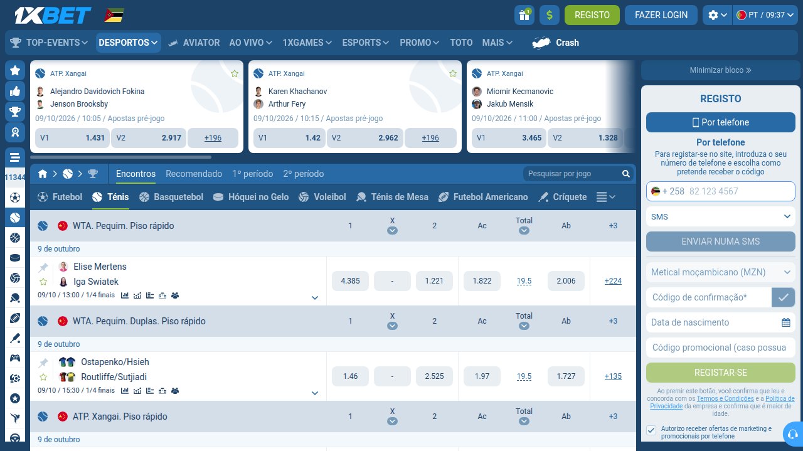Open the award ribbon sidebar icon
Viewport: 803px width, 451px height.
tap(15, 132)
